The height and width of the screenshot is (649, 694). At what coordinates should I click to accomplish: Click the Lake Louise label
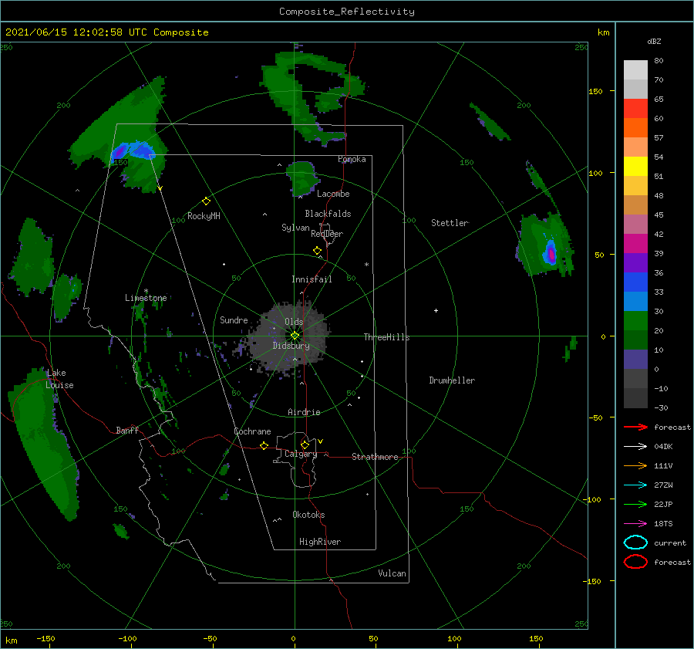59,379
